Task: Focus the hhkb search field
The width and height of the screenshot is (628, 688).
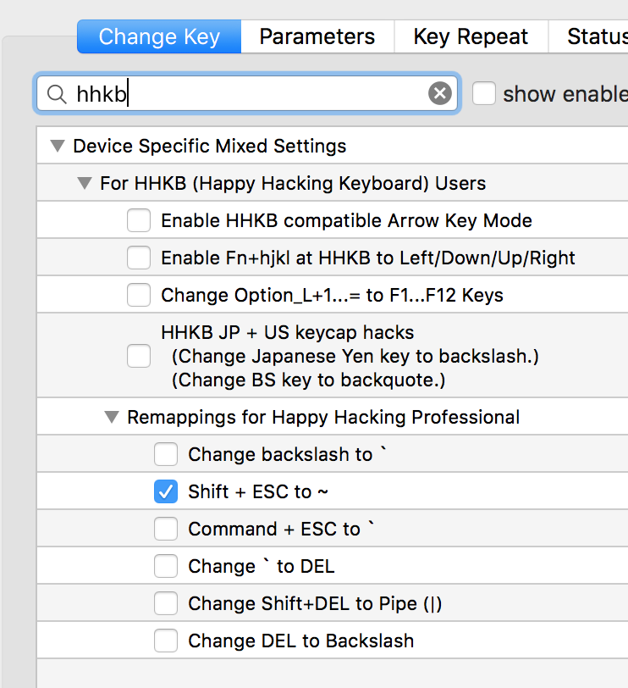Action: pyautogui.click(x=247, y=93)
